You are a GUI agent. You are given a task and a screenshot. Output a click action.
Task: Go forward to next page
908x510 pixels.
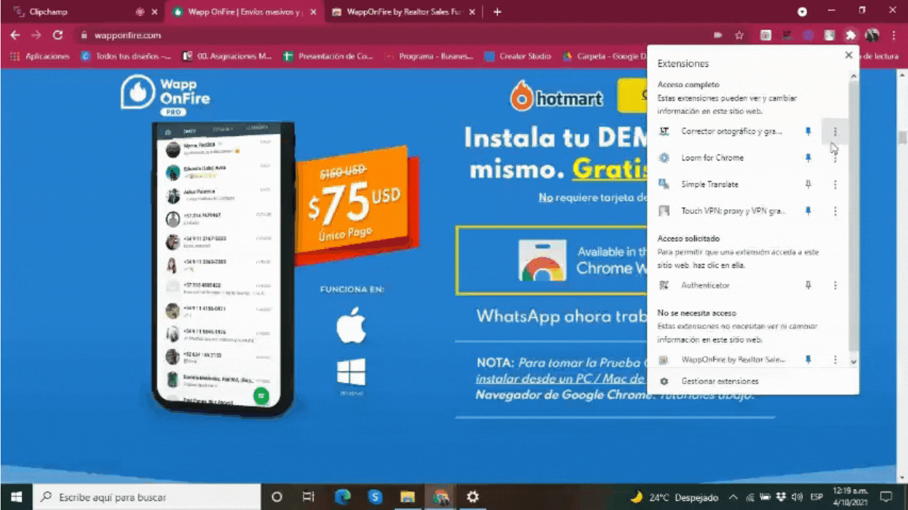tap(37, 35)
